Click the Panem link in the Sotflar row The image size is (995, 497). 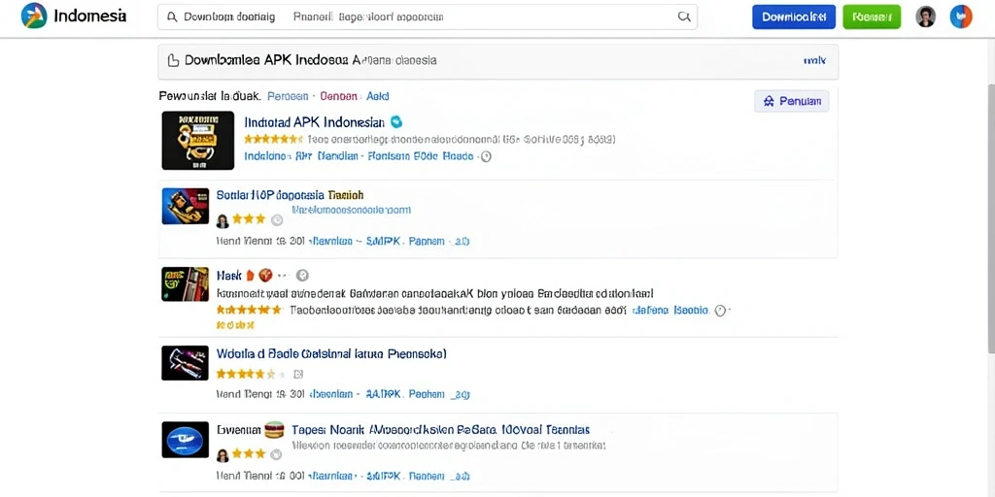click(x=427, y=241)
